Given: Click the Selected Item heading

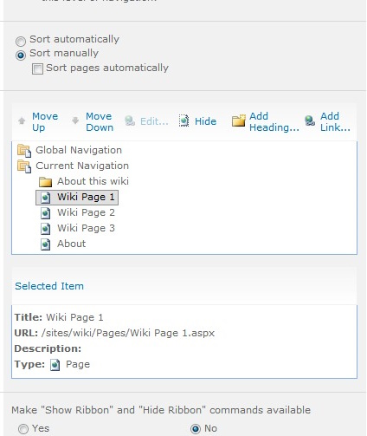Looking at the screenshot, I should [x=49, y=286].
